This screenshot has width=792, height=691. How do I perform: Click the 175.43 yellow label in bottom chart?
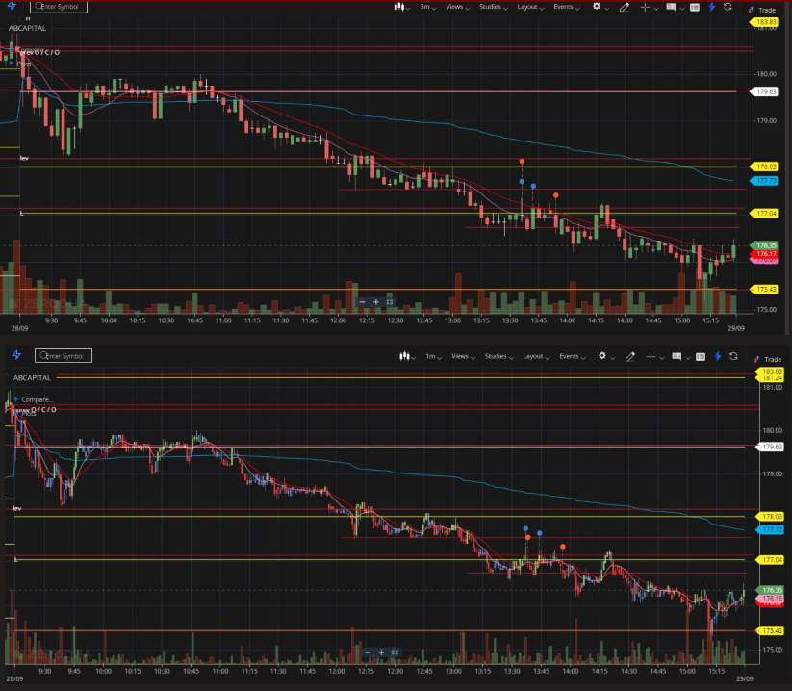click(x=771, y=631)
